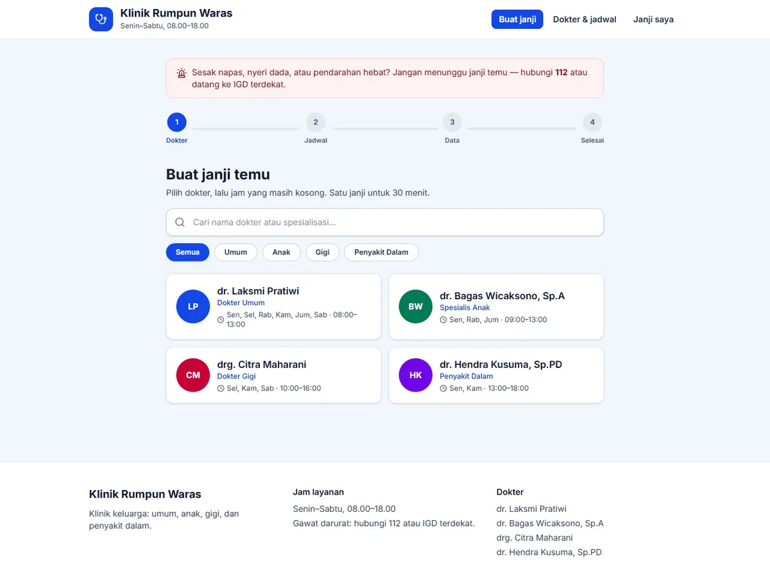Select the BW avatar for dr. Bagas Wicaksono
The width and height of the screenshot is (770, 578).
point(416,306)
